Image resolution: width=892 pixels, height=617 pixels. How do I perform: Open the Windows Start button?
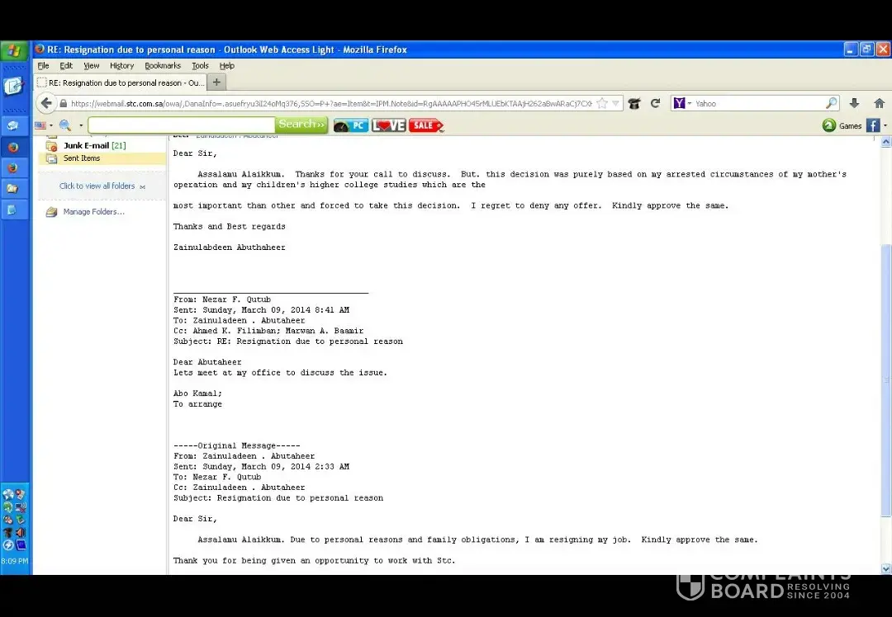pos(14,50)
